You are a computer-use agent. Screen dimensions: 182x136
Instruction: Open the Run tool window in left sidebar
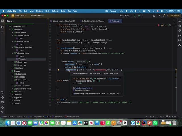tap(3, 97)
